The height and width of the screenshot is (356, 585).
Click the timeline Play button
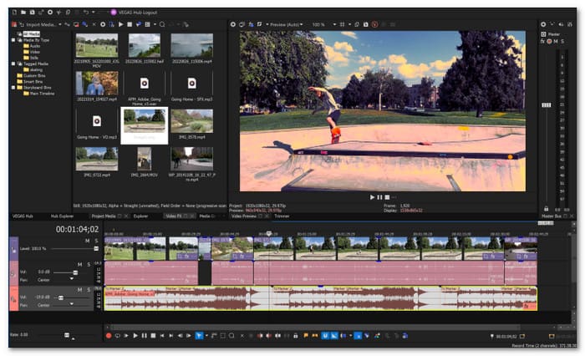[x=135, y=336]
